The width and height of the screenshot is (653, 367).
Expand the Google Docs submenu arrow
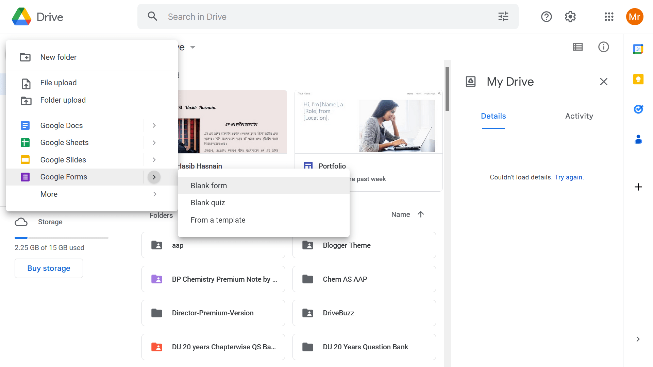point(154,126)
